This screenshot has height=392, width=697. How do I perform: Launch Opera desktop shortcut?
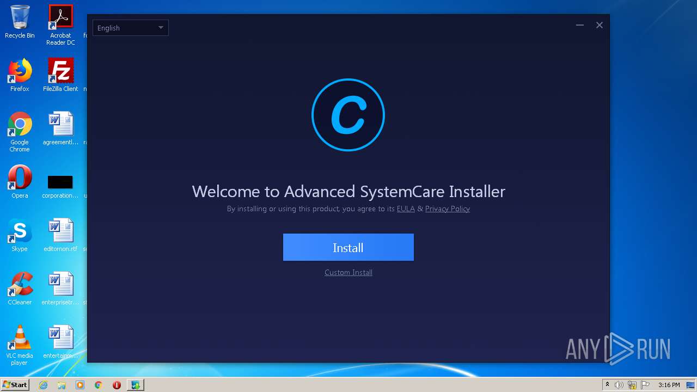click(20, 182)
